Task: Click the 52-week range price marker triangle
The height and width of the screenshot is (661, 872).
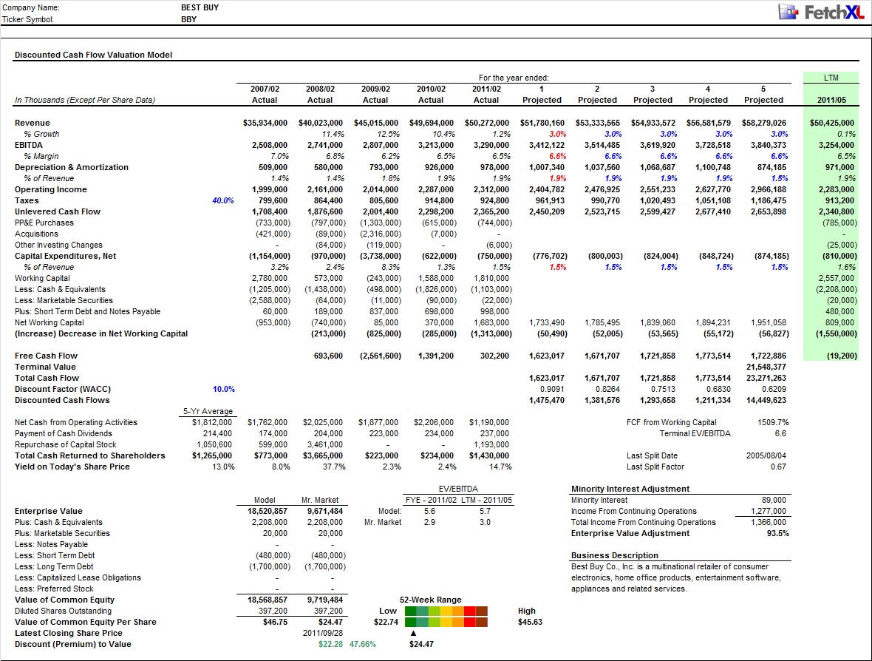Action: pyautogui.click(x=413, y=633)
